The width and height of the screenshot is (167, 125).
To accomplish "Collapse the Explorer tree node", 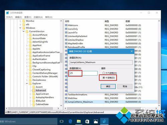I will tap(27, 83).
